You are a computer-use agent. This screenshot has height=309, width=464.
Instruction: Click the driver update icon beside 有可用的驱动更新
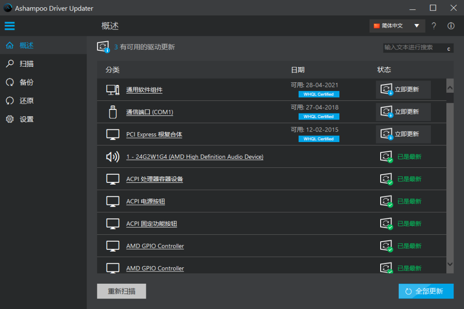click(x=103, y=47)
